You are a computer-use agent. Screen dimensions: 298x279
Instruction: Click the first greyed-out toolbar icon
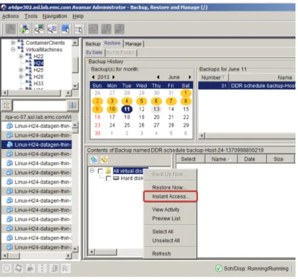click(11, 29)
